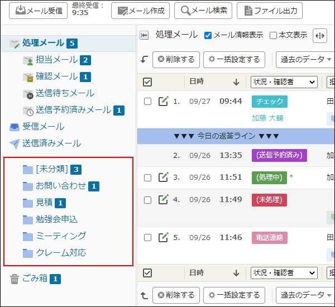The height and width of the screenshot is (307, 335).
Task: Click the name 加藤 大輔
Action: (267, 118)
